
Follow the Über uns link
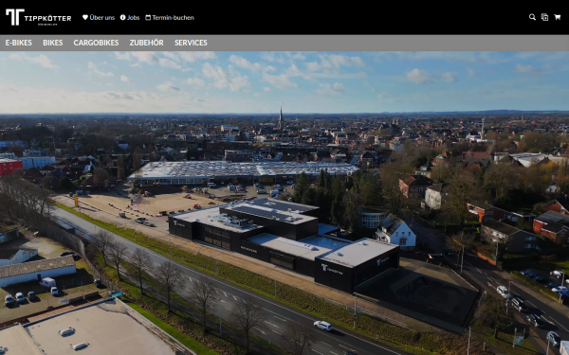click(102, 17)
